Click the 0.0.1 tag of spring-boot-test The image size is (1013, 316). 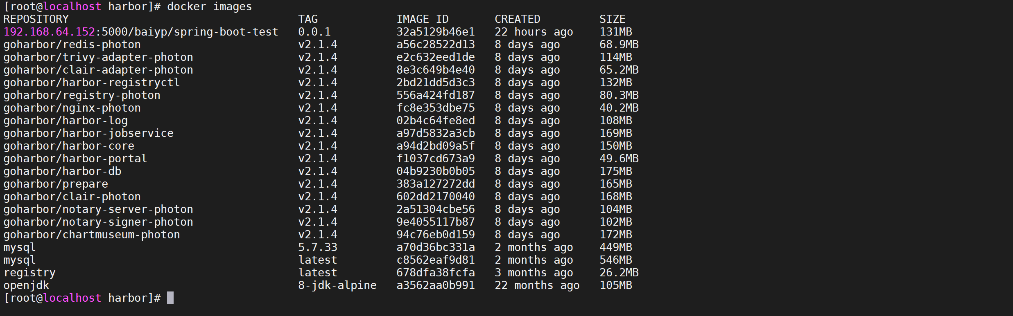(x=314, y=32)
